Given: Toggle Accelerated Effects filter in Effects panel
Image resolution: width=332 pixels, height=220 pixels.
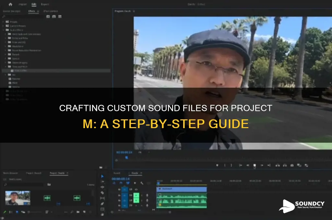Looking at the screenshot, I should point(48,16).
